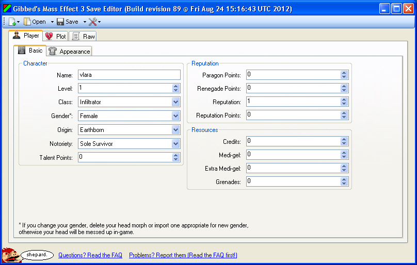Image resolution: width=417 pixels, height=265 pixels.
Task: Click the app icon in title bar
Action: (7, 9)
